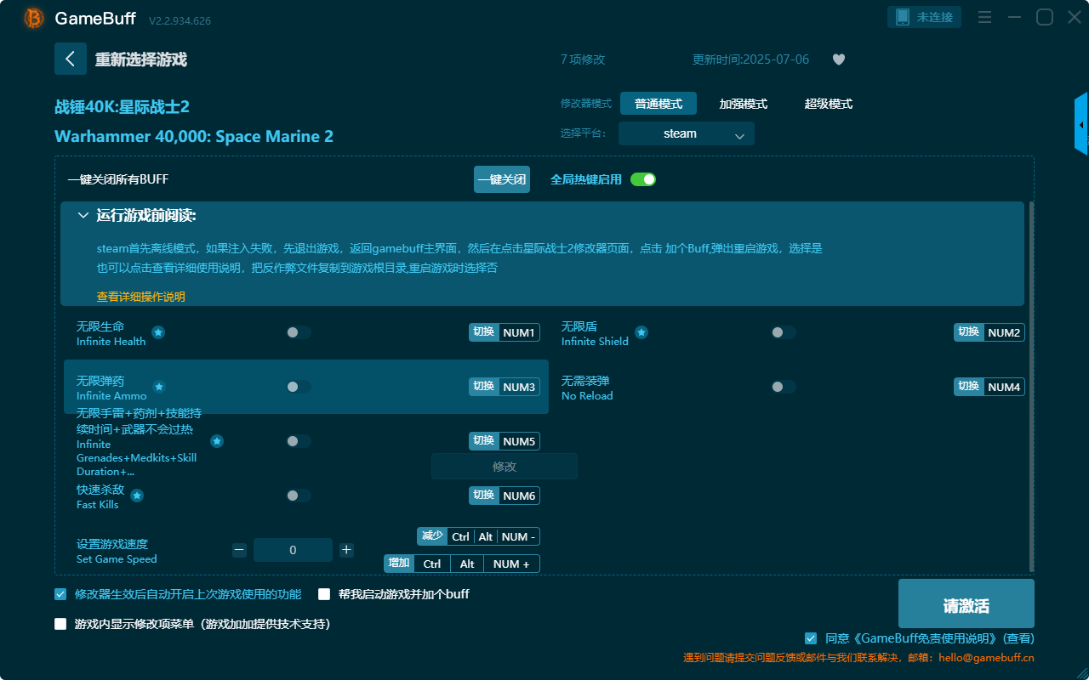This screenshot has width=1089, height=680.
Task: Disable the 全局热键启用 switch
Action: click(x=645, y=179)
